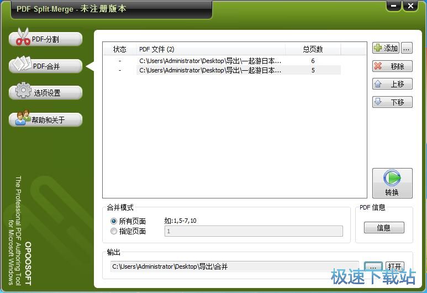
Task: Open the PDF-分割 split section
Action: point(45,39)
